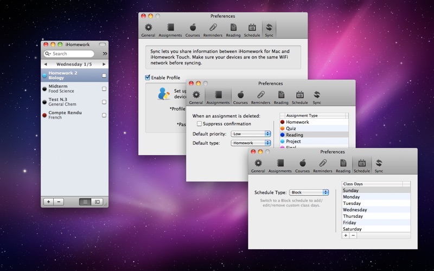This screenshot has height=271, width=434.
Task: Go to previous day arrow in iHomework
Action: click(46, 64)
